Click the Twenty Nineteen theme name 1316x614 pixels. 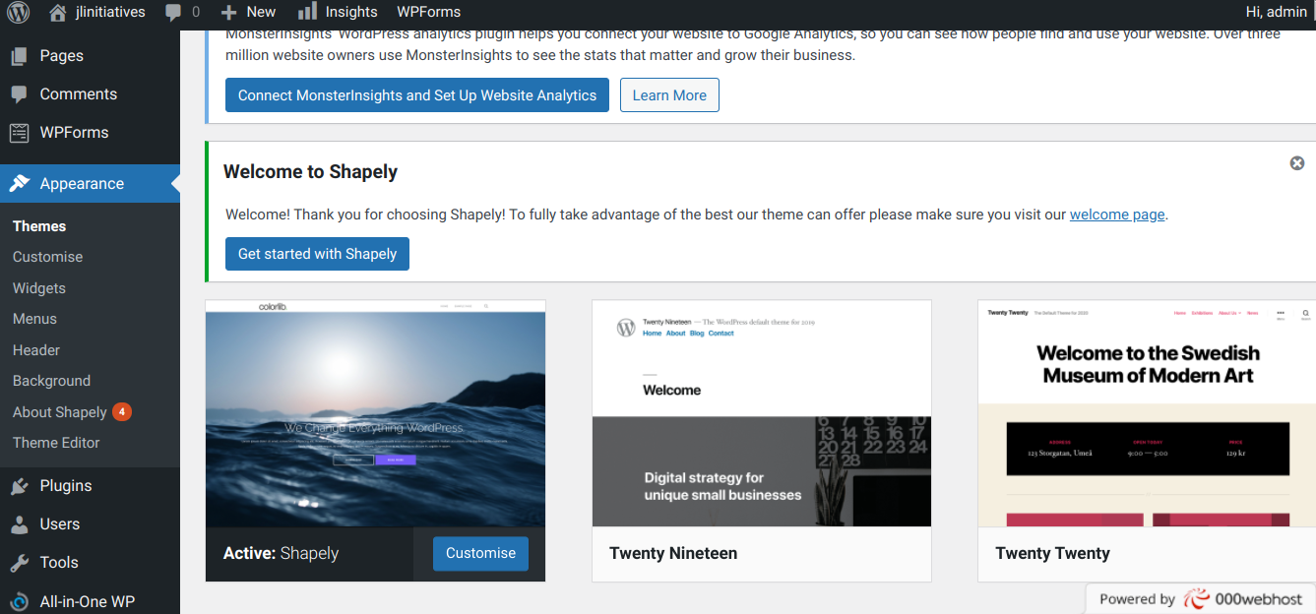point(673,554)
